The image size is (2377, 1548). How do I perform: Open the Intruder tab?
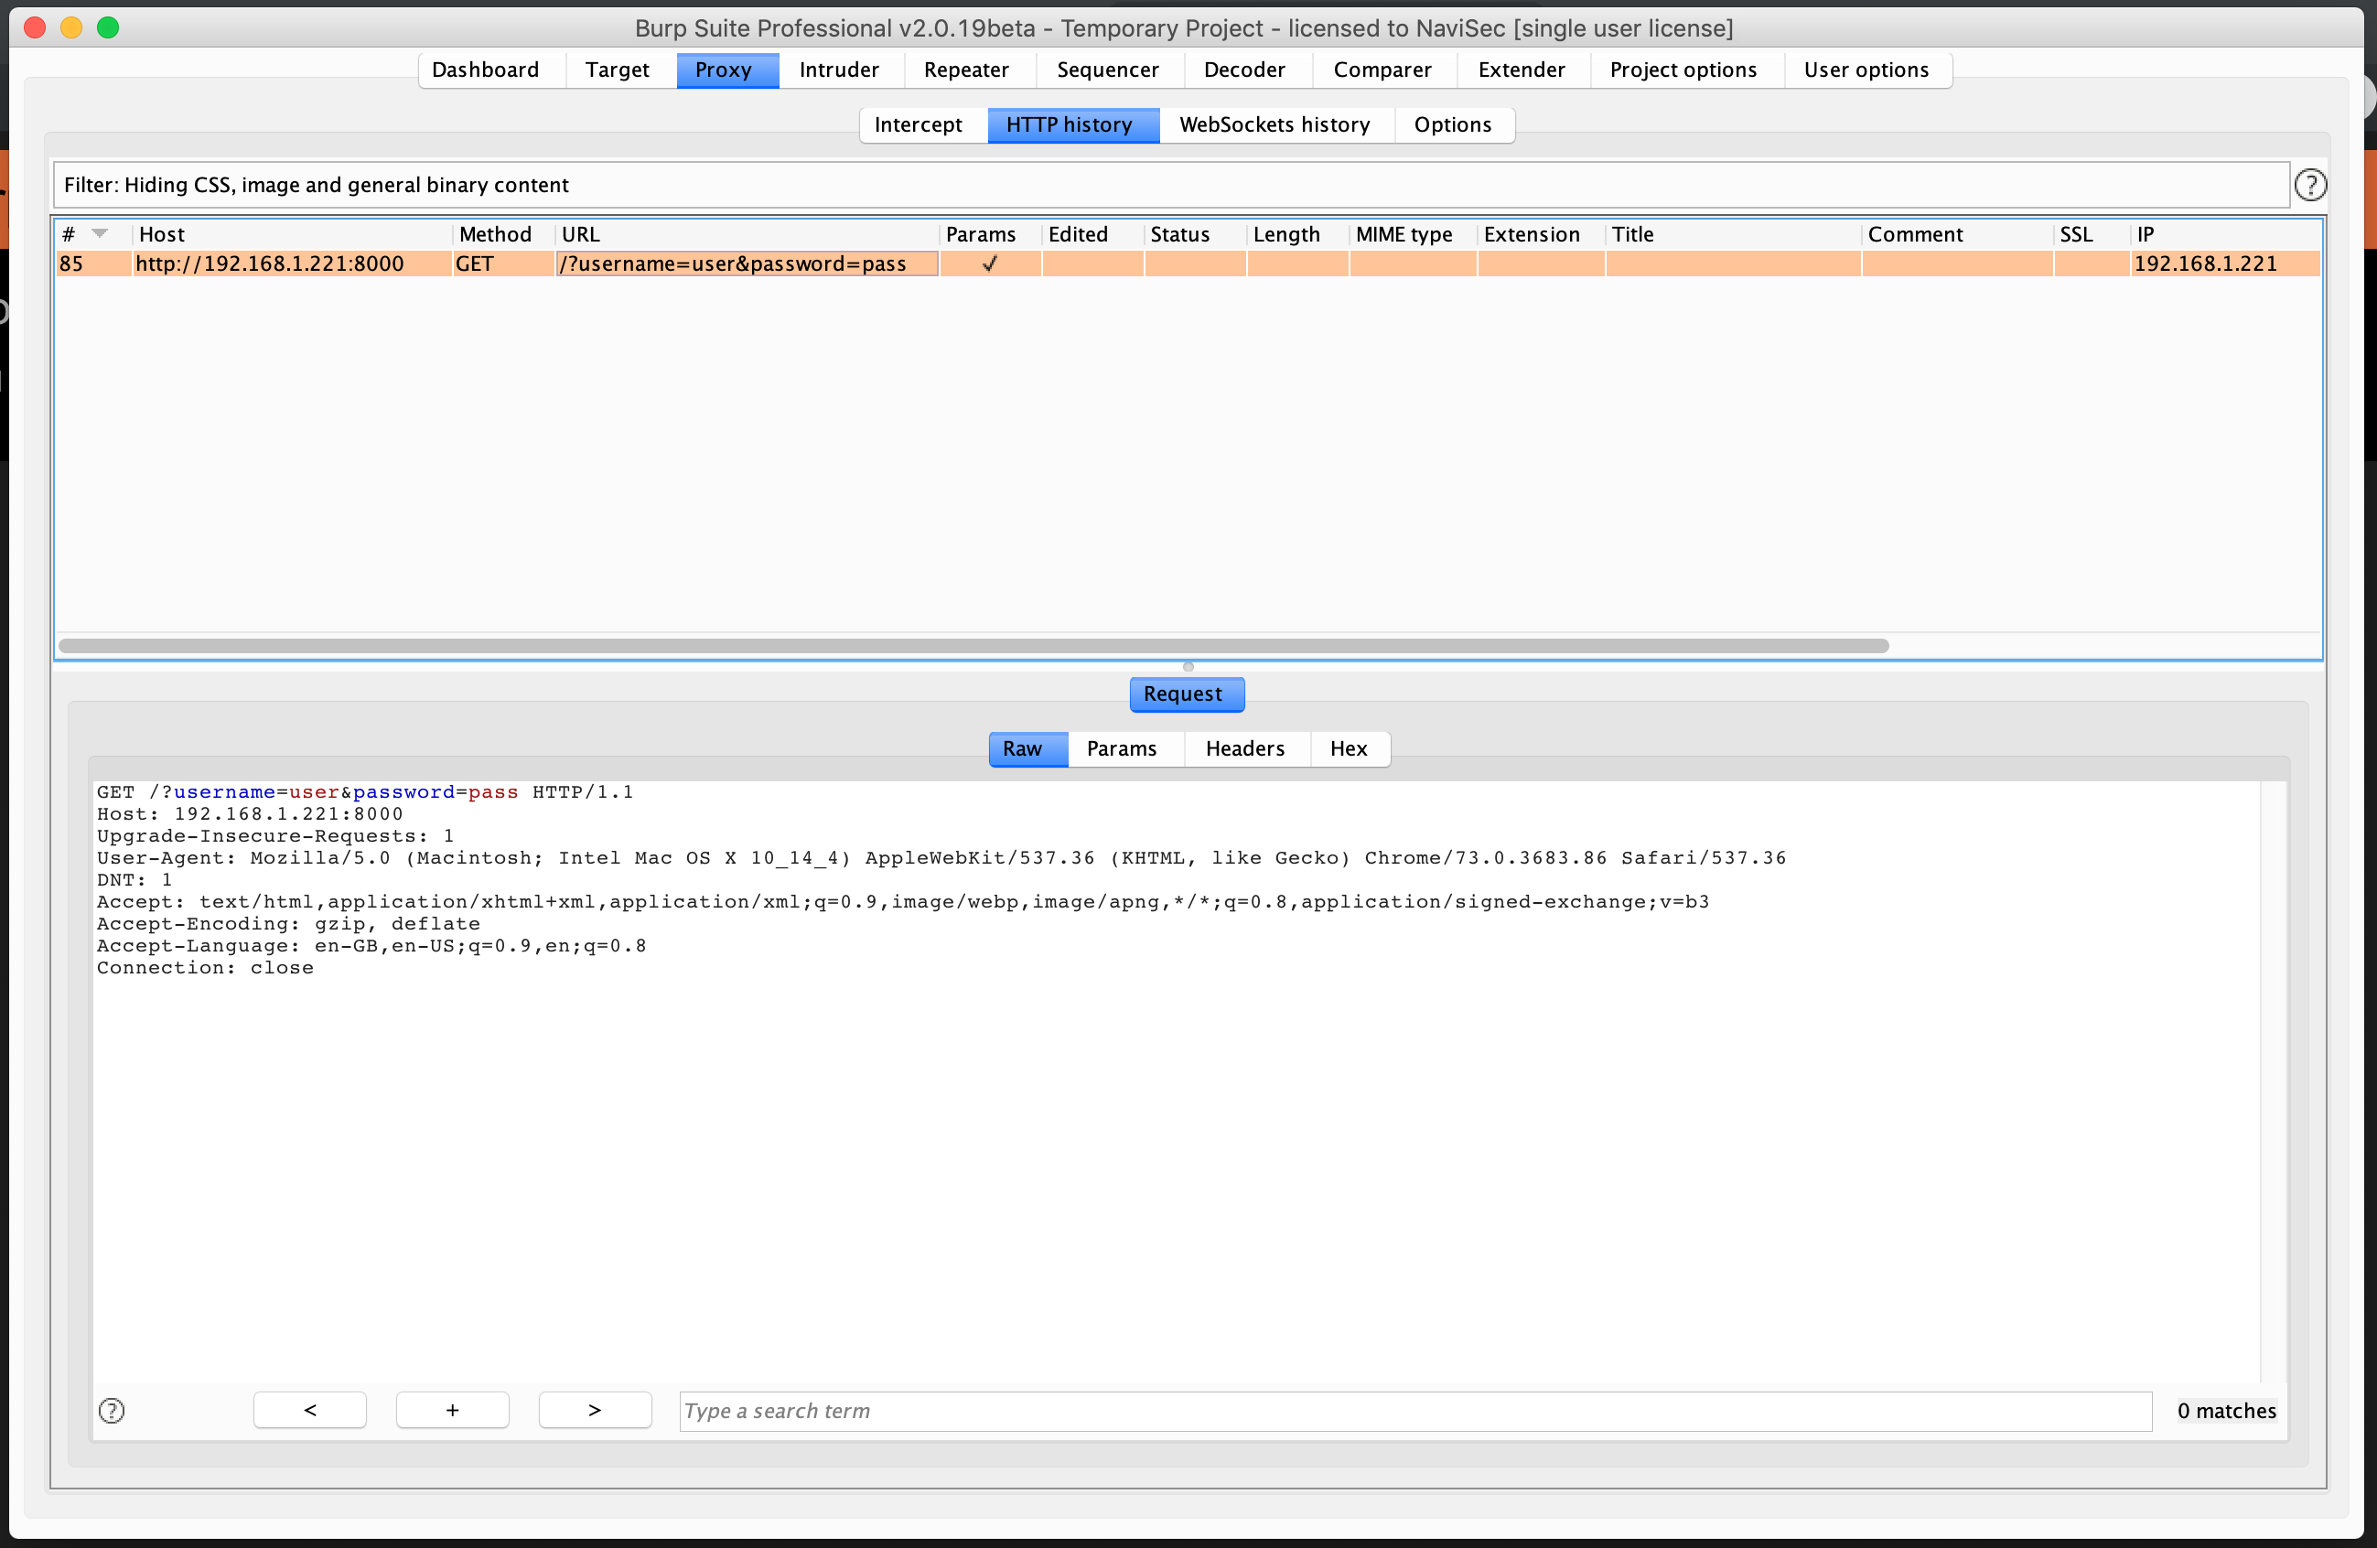[x=839, y=70]
